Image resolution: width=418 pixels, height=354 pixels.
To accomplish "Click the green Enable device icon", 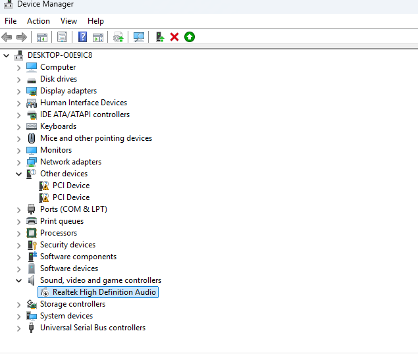I will (x=190, y=37).
